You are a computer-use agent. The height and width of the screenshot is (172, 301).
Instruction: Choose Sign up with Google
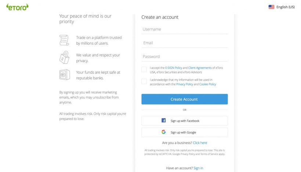[x=185, y=132]
